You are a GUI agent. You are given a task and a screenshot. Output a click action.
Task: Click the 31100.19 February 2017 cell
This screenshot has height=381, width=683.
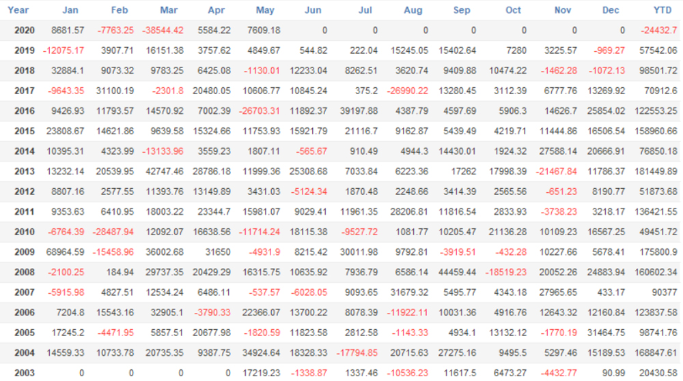[113, 91]
